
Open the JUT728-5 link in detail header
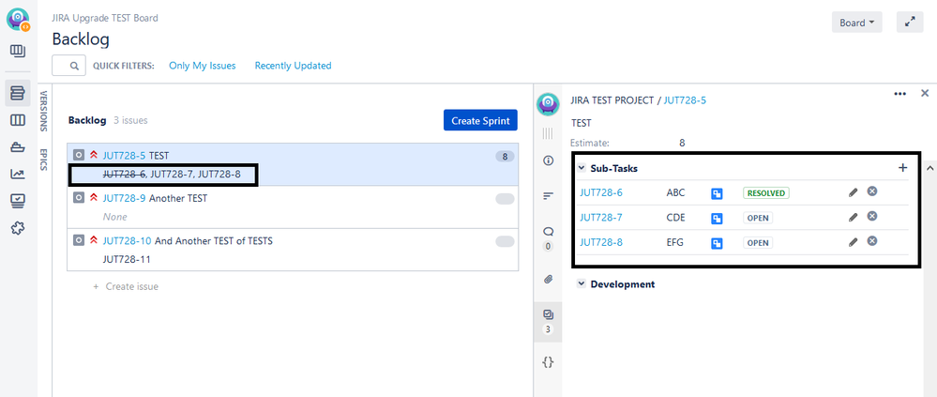click(685, 100)
